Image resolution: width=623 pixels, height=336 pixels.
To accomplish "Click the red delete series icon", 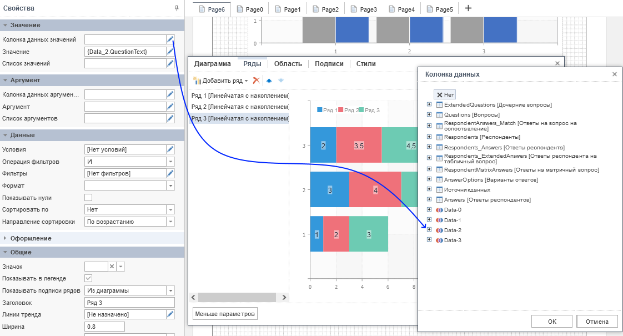I will (x=256, y=81).
